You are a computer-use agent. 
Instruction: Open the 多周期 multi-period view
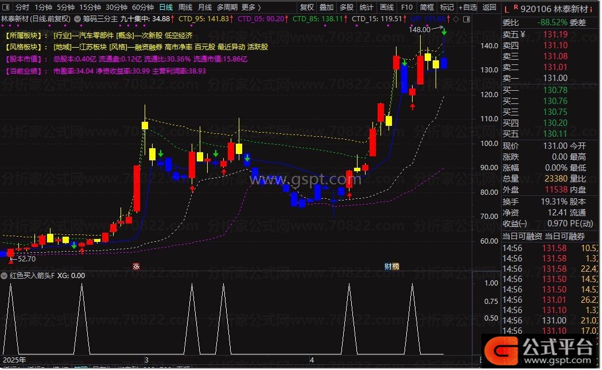pos(227,7)
